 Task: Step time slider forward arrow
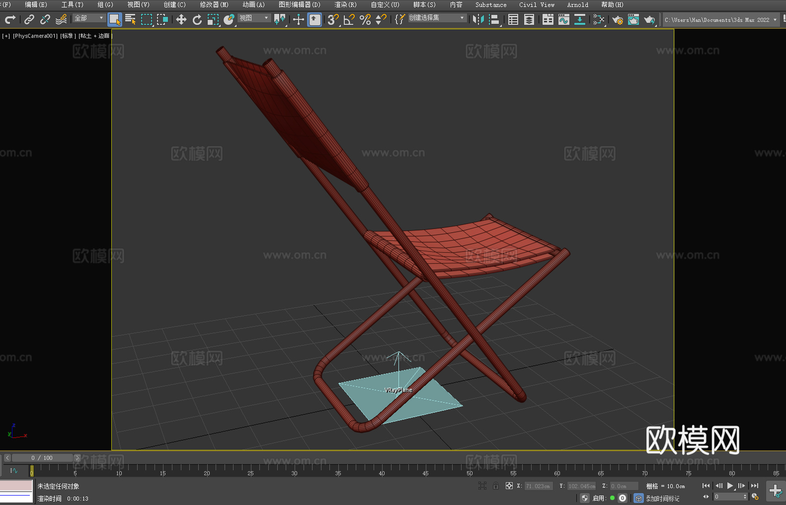point(77,458)
